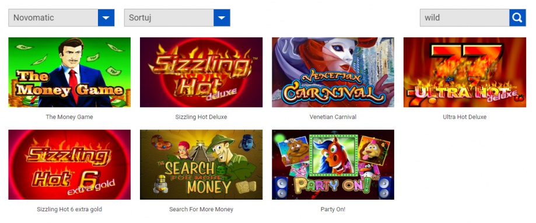Click 'Sizzling Hot 6 extra gold' caption
536x223 pixels.
[x=69, y=210]
